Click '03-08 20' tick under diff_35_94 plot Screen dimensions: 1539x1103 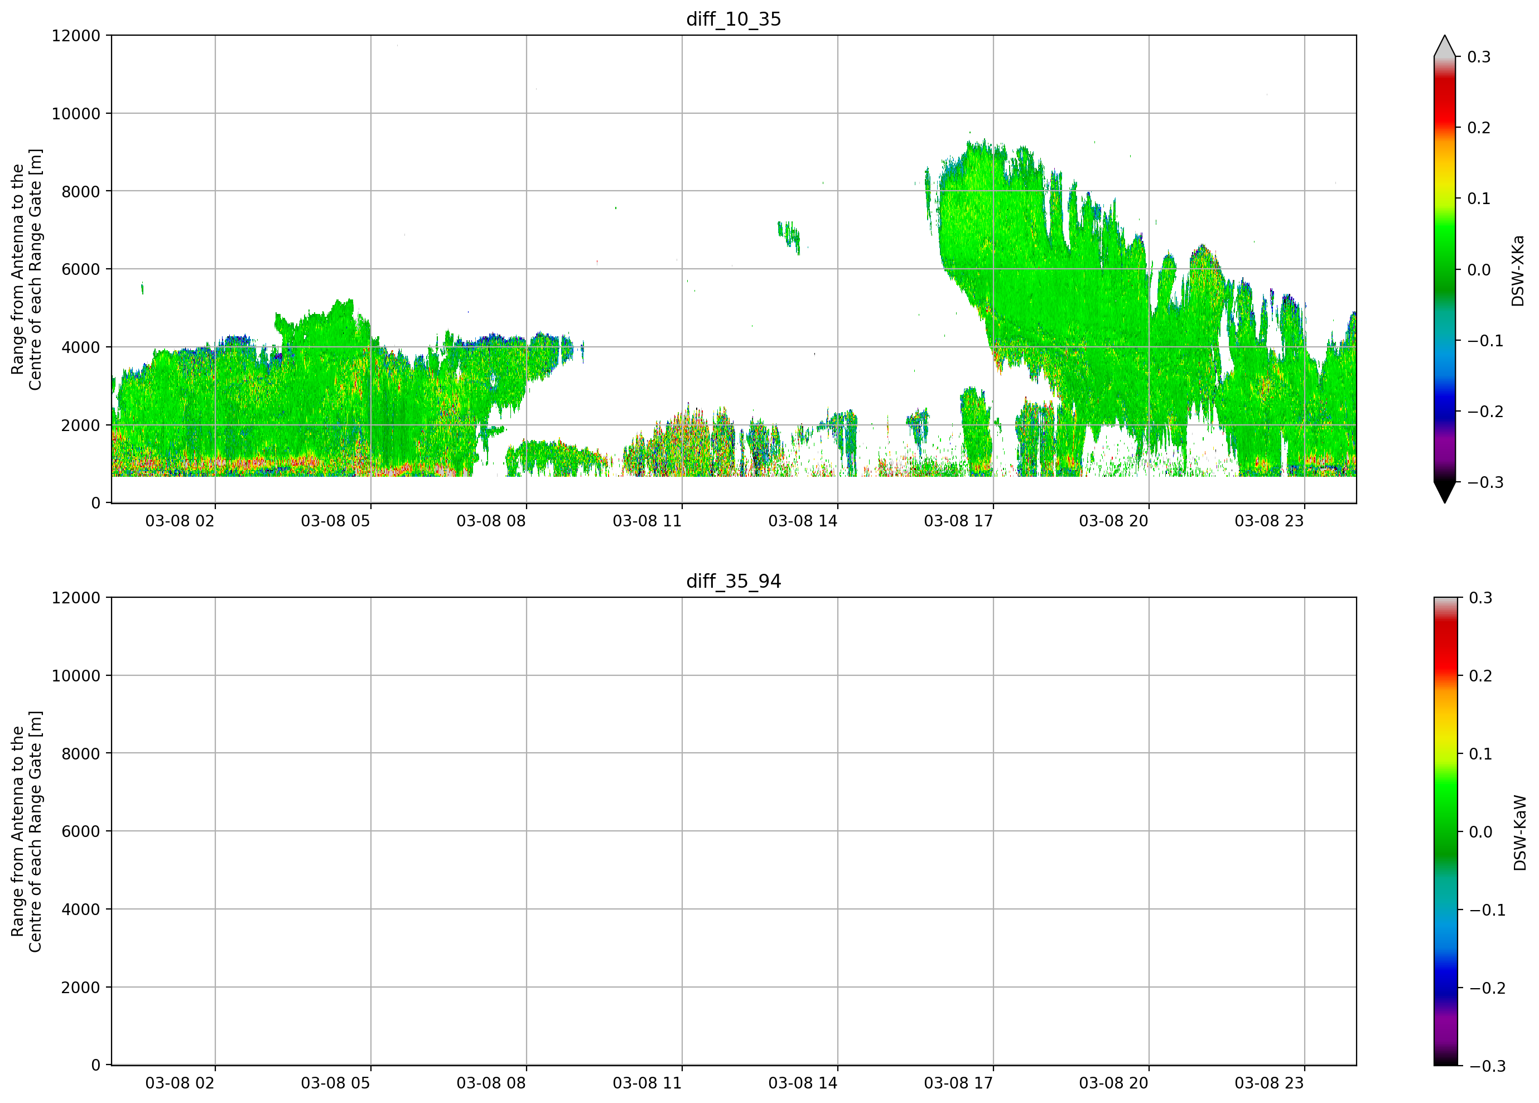(x=1114, y=1083)
